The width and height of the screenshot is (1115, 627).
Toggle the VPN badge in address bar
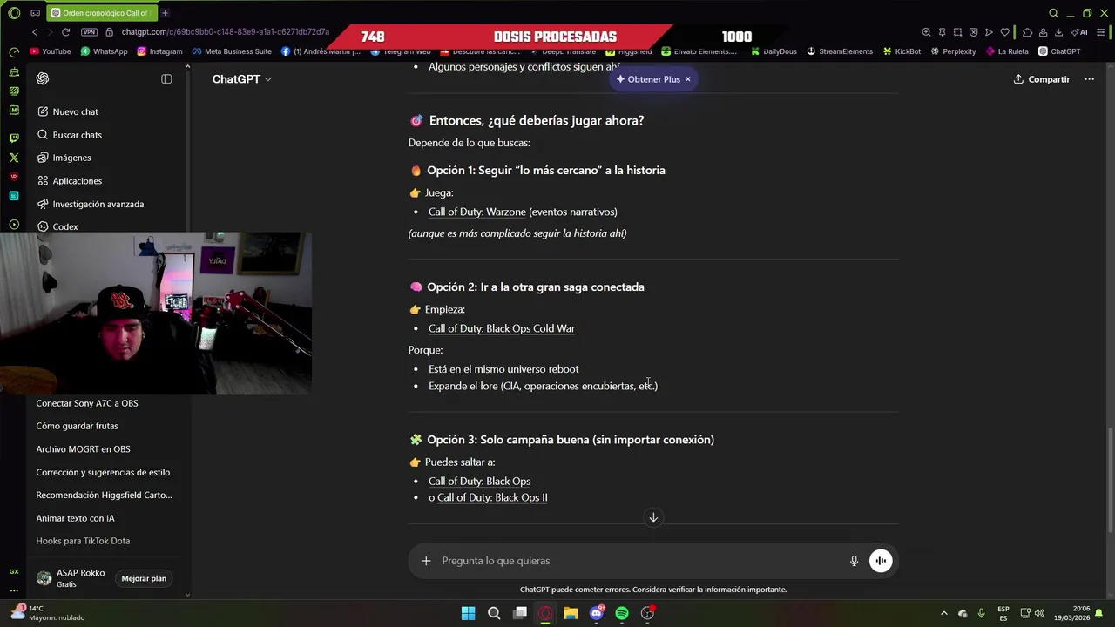(x=89, y=32)
